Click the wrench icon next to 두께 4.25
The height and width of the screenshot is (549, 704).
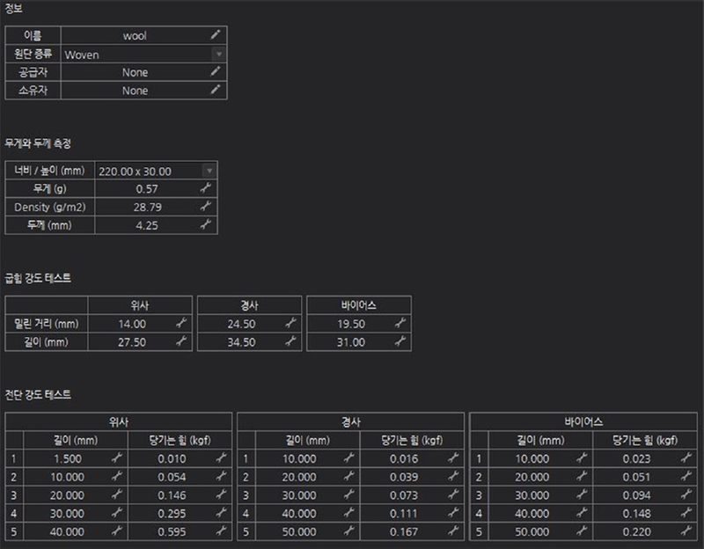click(206, 225)
